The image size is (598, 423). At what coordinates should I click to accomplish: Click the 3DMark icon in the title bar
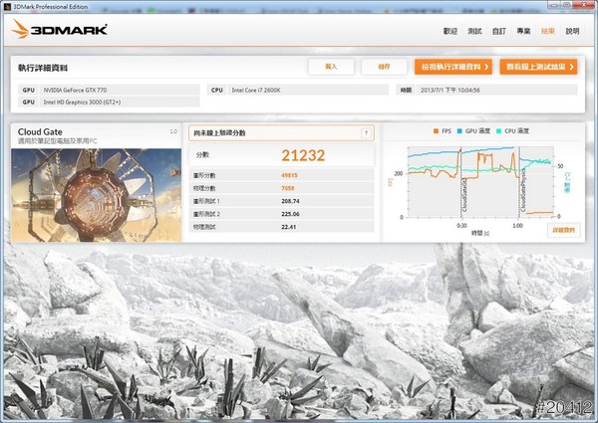pyautogui.click(x=8, y=7)
